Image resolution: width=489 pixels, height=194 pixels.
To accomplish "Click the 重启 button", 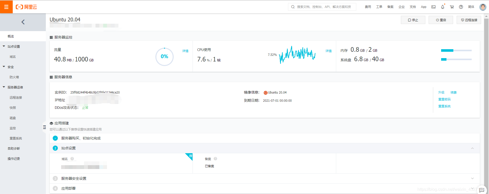I will coord(441,20).
